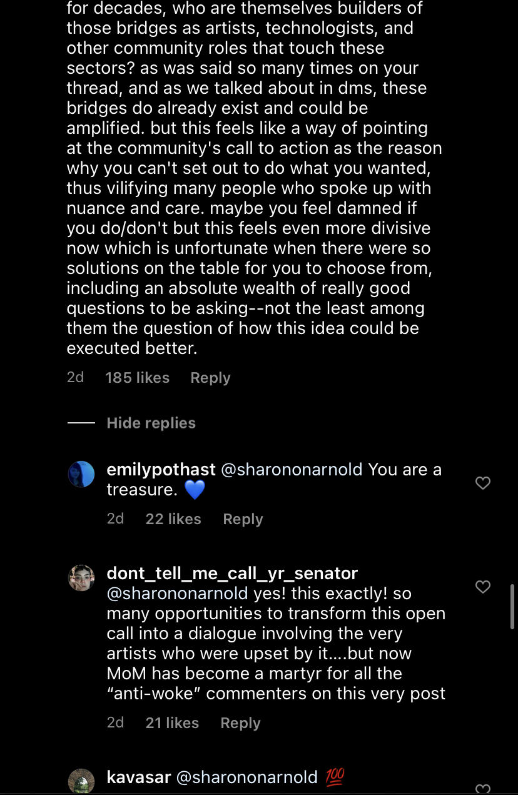Open dont_tell_me_call_yr_senator's avatar
518x795 pixels.
(x=81, y=578)
